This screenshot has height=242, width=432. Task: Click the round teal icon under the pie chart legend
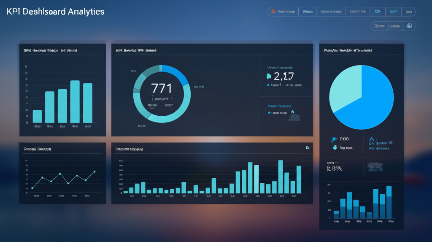335,148
